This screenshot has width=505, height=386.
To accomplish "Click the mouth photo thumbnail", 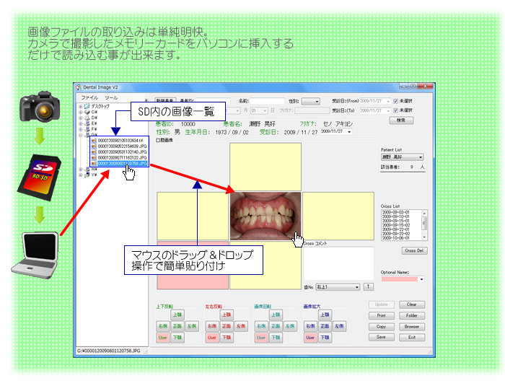I will coord(265,216).
